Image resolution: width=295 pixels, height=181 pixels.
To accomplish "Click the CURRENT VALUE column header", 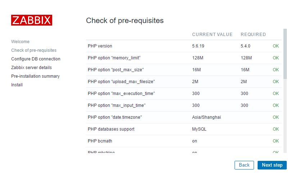I will pyautogui.click(x=212, y=35).
